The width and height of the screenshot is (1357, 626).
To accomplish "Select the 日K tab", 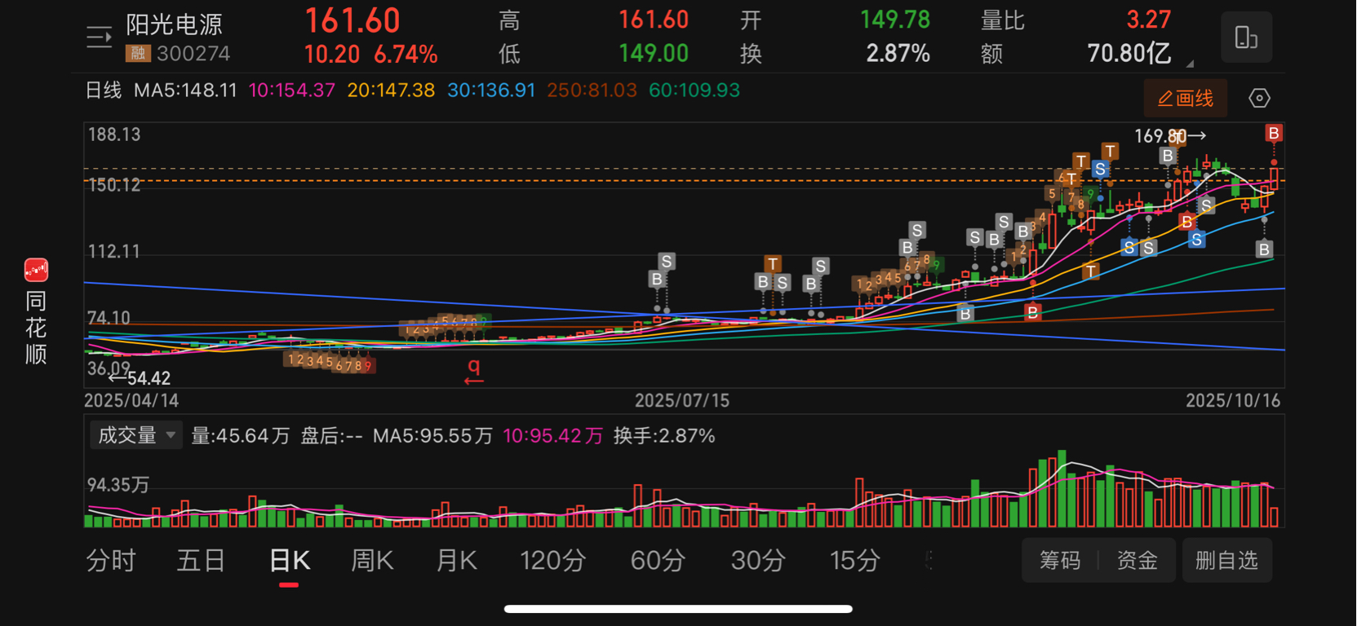I will point(290,561).
